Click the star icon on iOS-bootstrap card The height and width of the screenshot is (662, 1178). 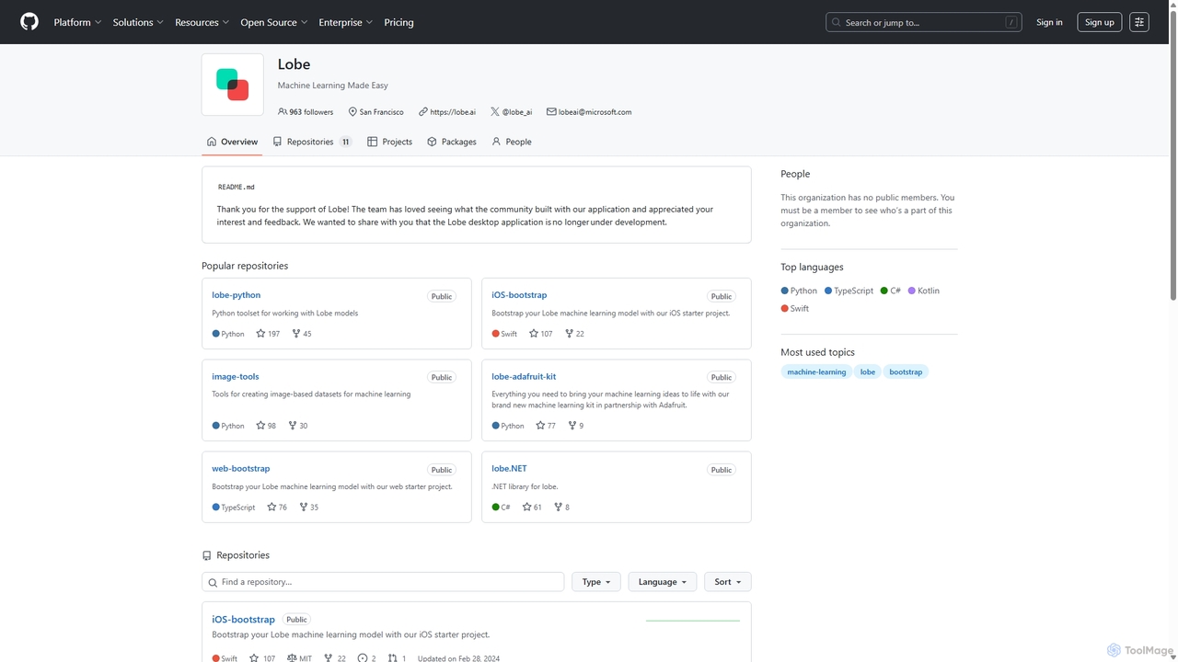point(534,334)
